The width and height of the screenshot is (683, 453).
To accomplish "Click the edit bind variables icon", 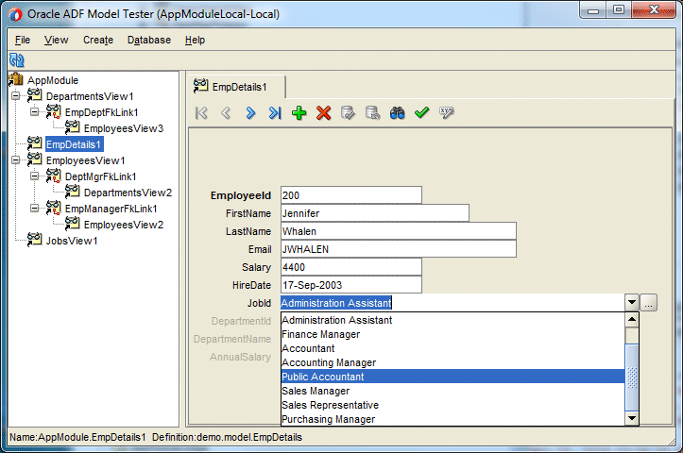I will click(x=447, y=113).
